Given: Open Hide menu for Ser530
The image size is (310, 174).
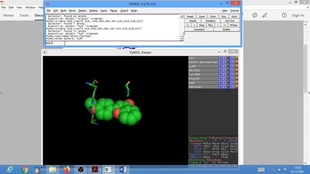Looking at the screenshot, I should [228, 71].
